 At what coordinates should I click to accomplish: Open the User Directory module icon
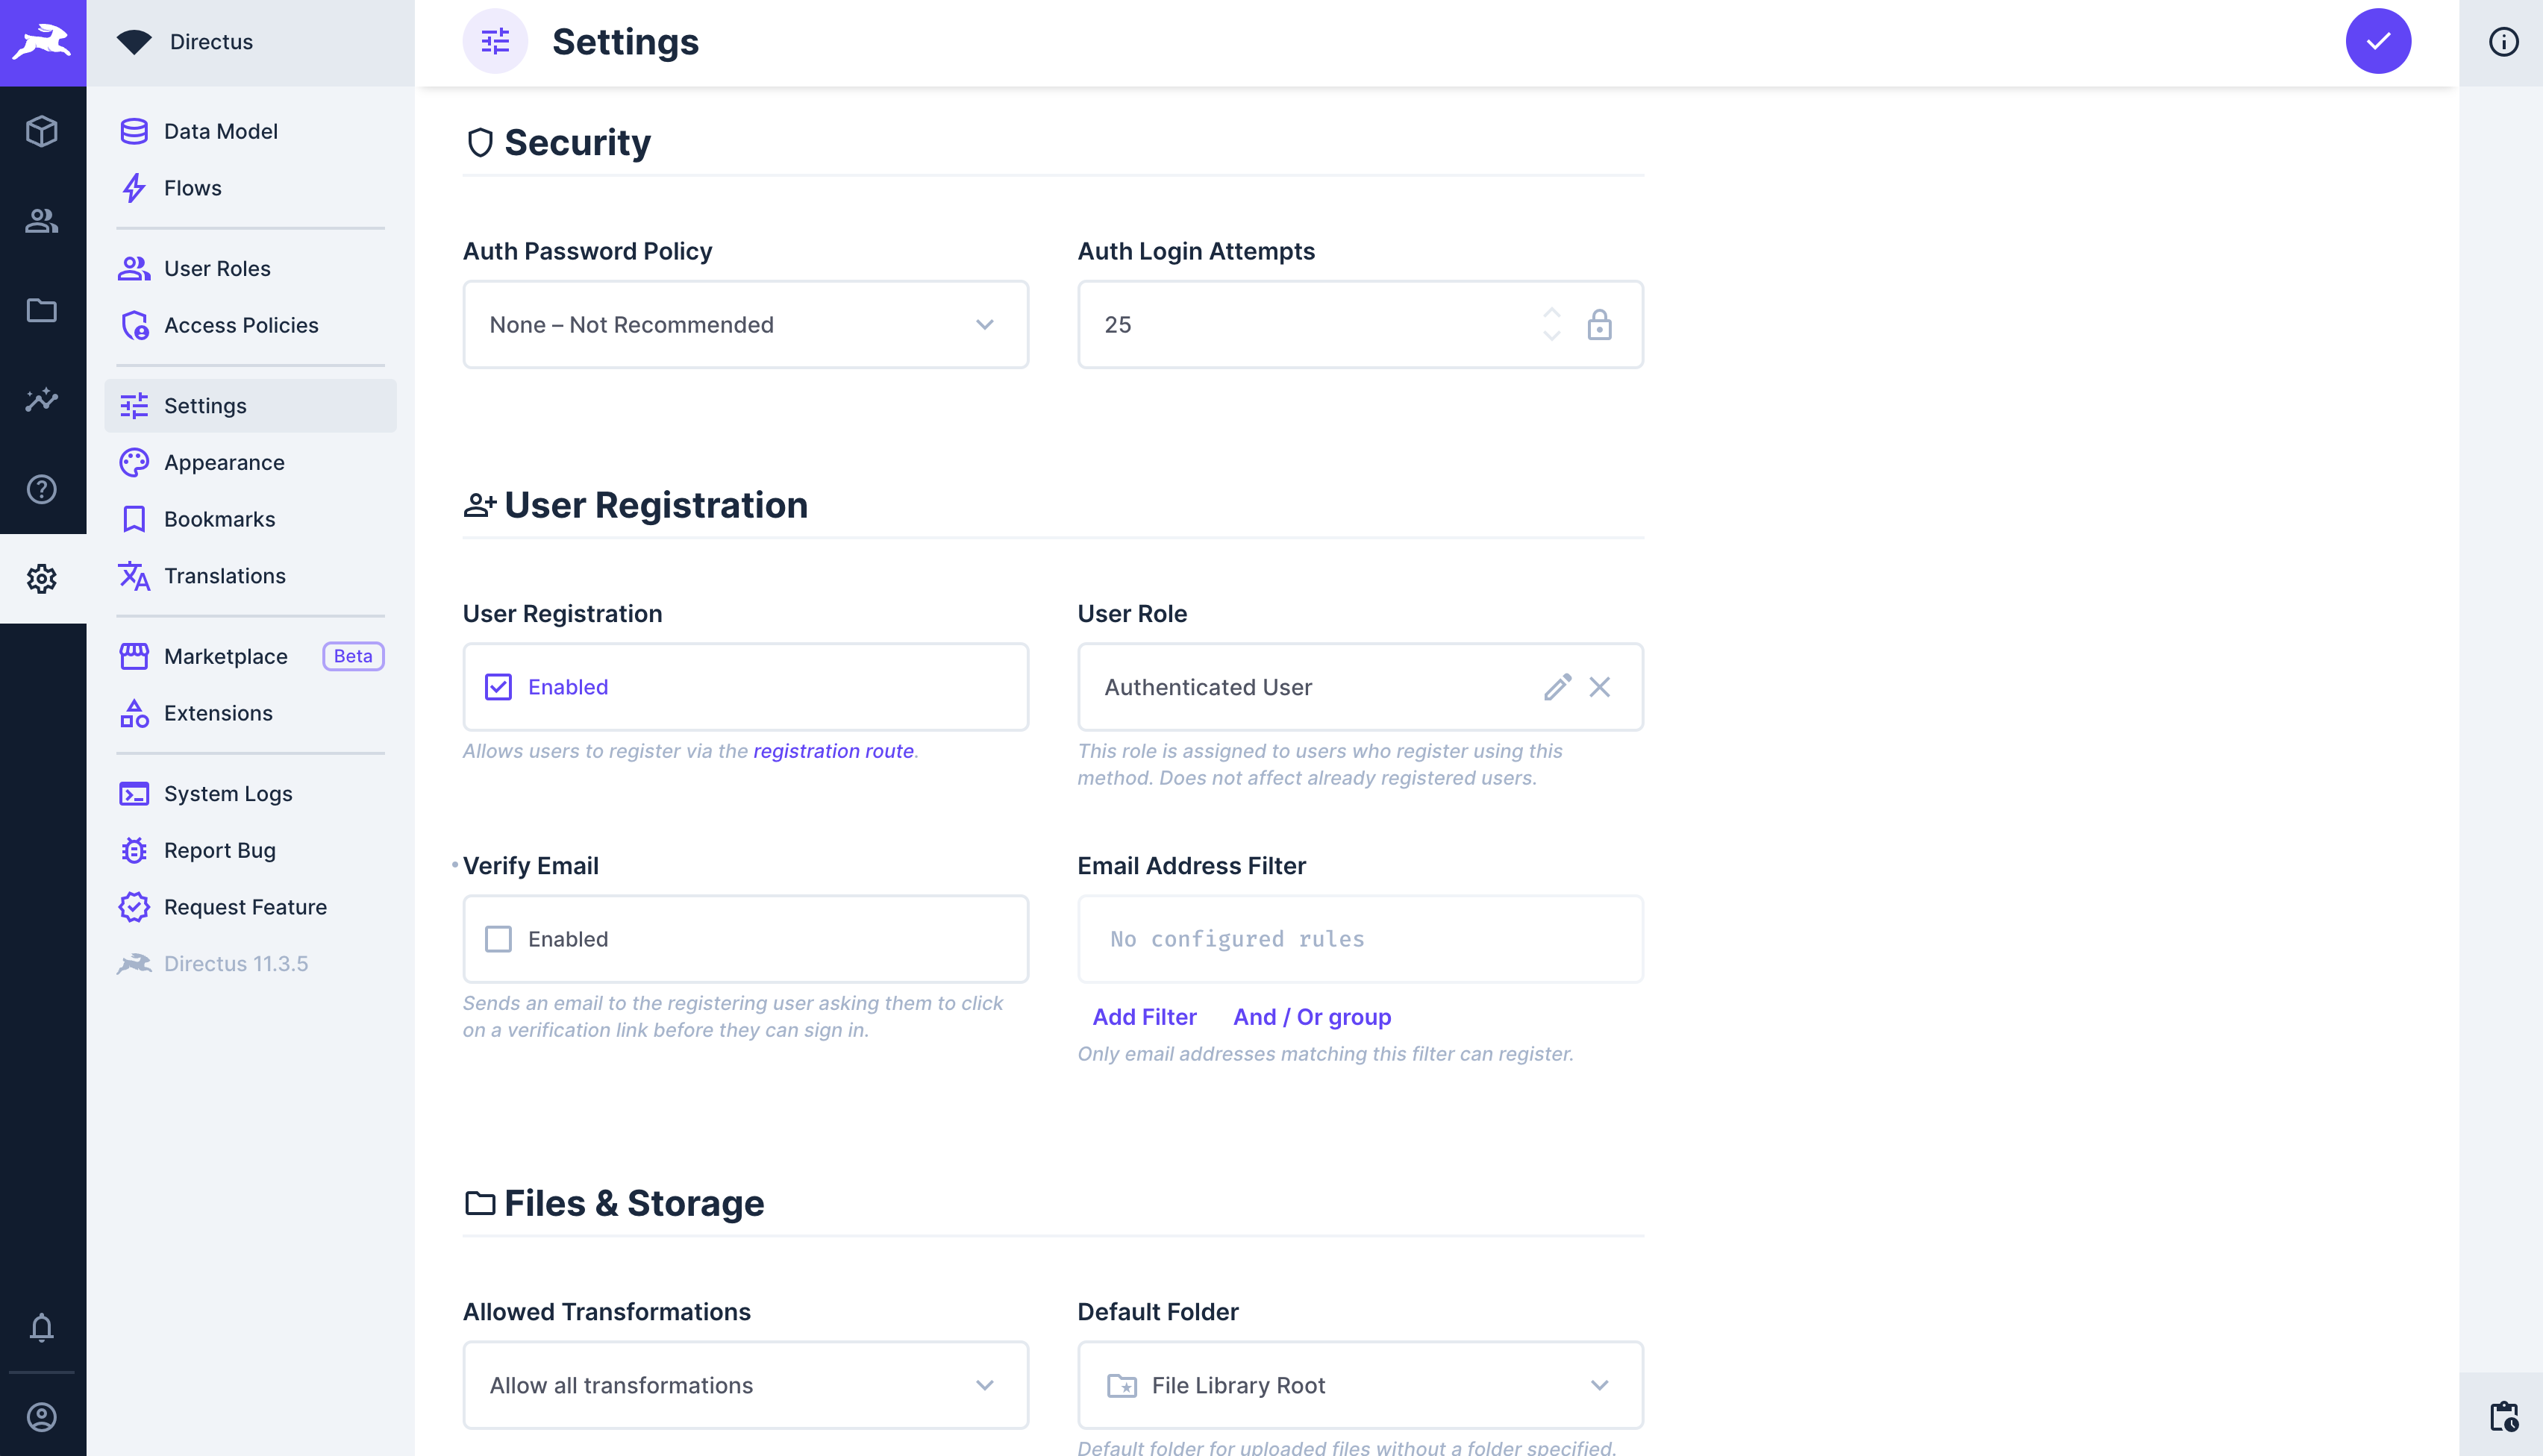click(42, 221)
